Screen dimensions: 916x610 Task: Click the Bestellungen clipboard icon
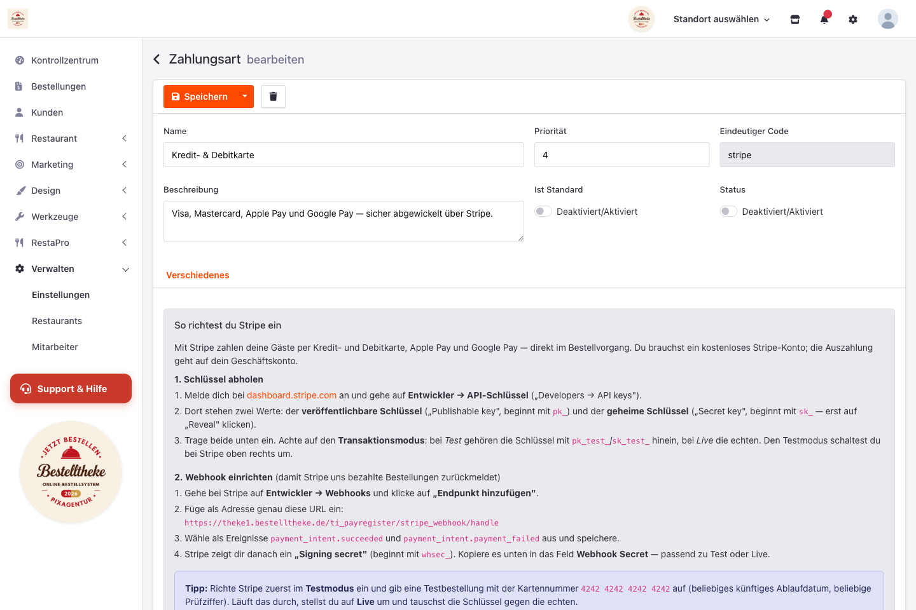point(19,86)
